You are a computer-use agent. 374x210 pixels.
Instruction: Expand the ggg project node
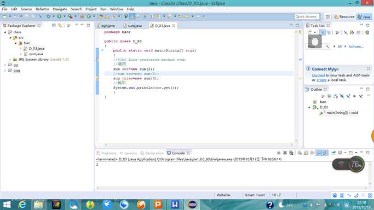5,71
